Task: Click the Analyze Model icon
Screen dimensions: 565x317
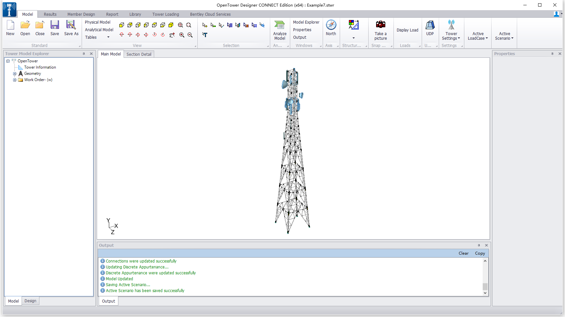Action: pos(279,25)
